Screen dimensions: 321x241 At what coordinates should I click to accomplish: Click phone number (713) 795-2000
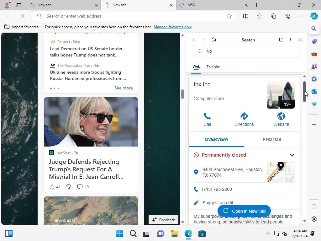(217, 189)
